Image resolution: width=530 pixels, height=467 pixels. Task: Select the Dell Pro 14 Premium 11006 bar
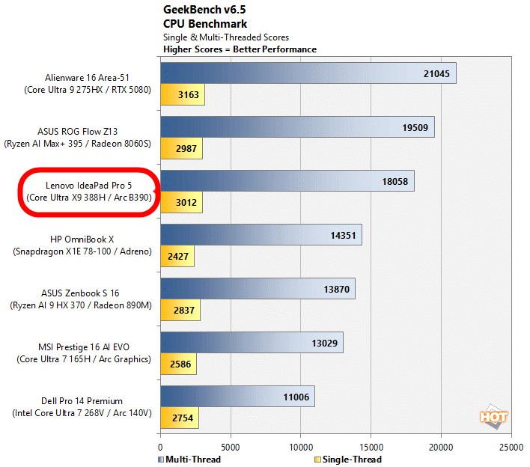coord(237,397)
